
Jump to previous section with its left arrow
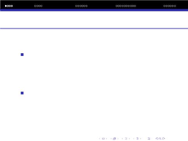[x=134, y=139]
